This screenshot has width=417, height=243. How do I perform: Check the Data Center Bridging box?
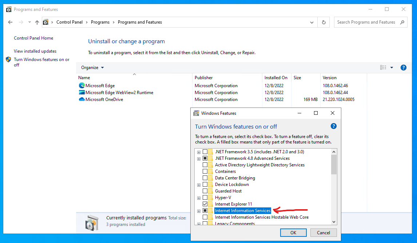coord(205,178)
